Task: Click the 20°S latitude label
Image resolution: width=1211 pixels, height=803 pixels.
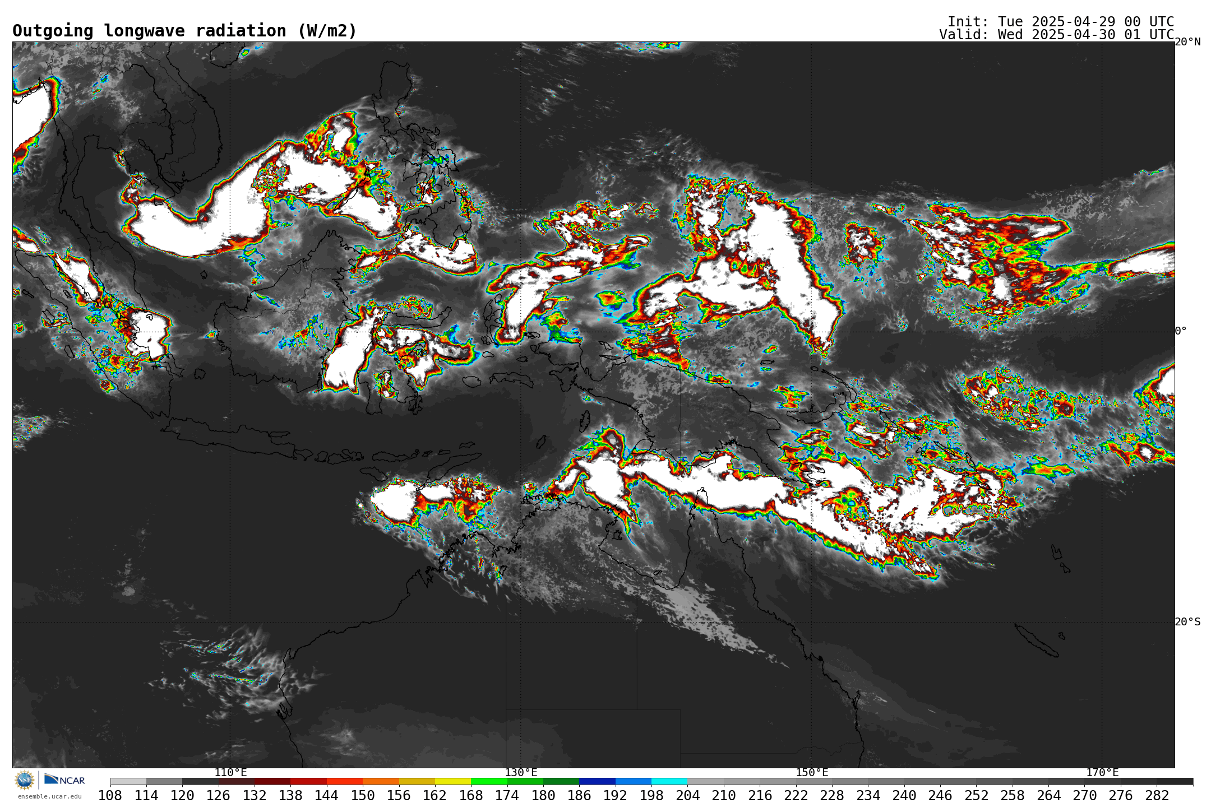Action: (x=1187, y=622)
